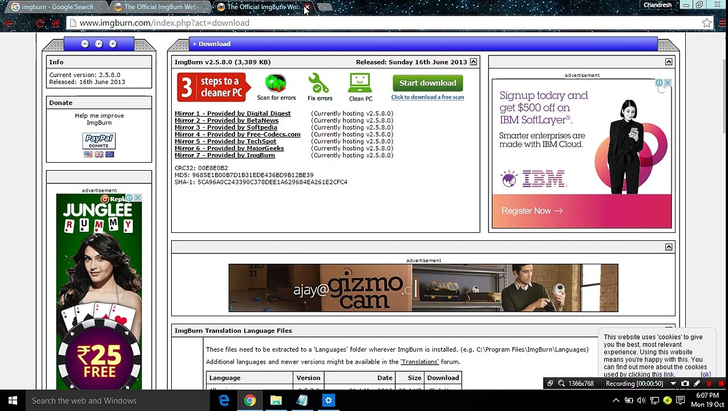Open the Windows Start menu
This screenshot has width=728, height=411.
pyautogui.click(x=13, y=401)
